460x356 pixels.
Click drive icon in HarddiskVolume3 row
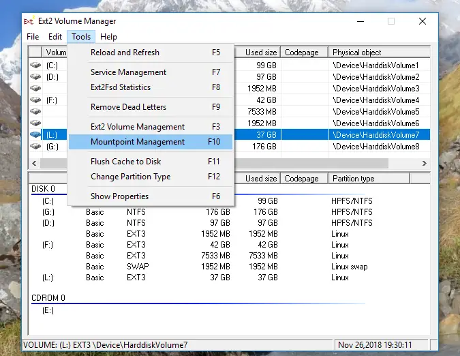coord(35,89)
